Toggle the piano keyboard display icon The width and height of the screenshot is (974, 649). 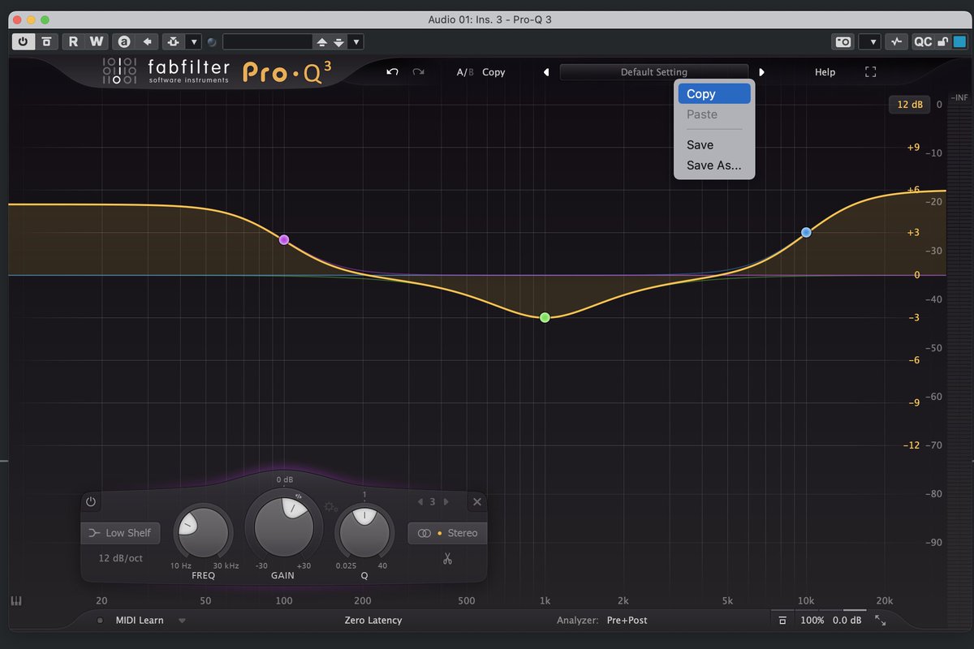tap(15, 601)
